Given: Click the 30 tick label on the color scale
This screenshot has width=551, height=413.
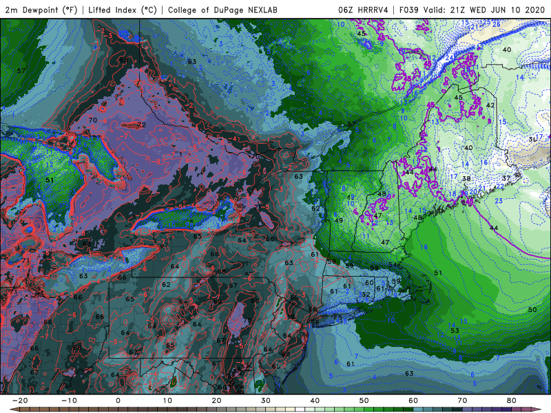Looking at the screenshot, I should tap(266, 401).
